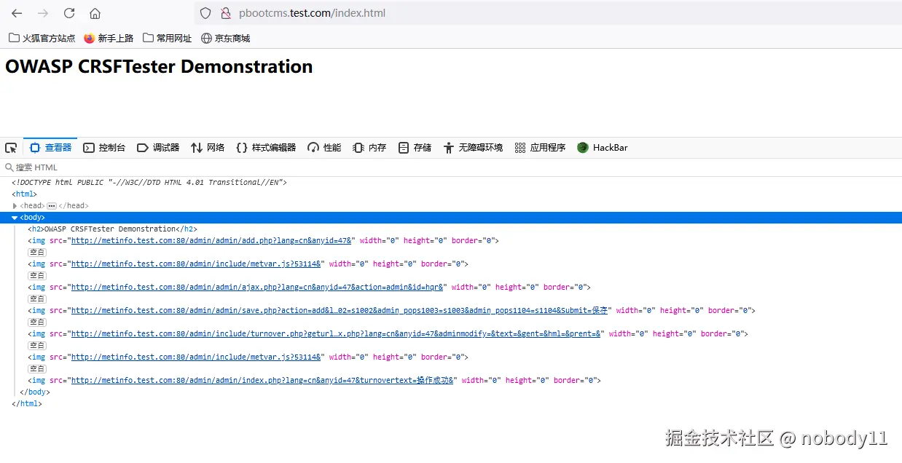Switch to the 调试器 debugger tab
This screenshot has height=463, width=902.
click(x=158, y=148)
